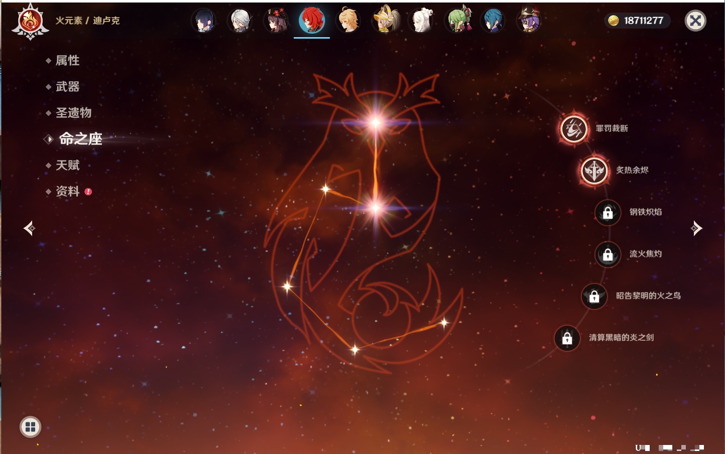725x454 pixels.
Task: Click the 钢铁炽焰 label
Action: [x=646, y=212]
